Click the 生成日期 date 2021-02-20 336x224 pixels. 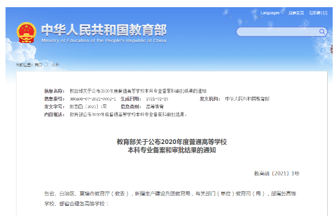click(x=157, y=98)
